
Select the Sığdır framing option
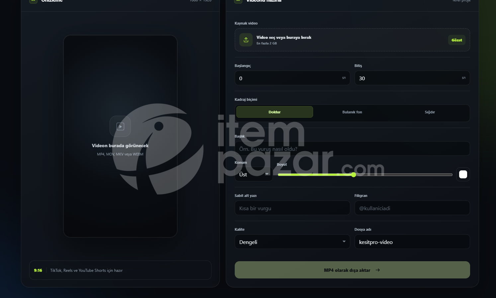coord(430,112)
